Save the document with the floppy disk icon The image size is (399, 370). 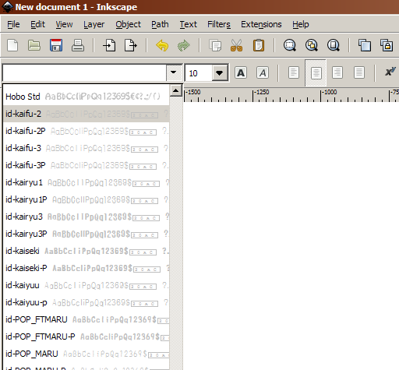click(x=56, y=45)
